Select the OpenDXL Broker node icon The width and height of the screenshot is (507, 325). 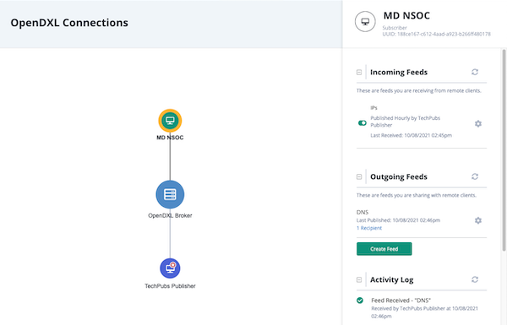pos(170,194)
